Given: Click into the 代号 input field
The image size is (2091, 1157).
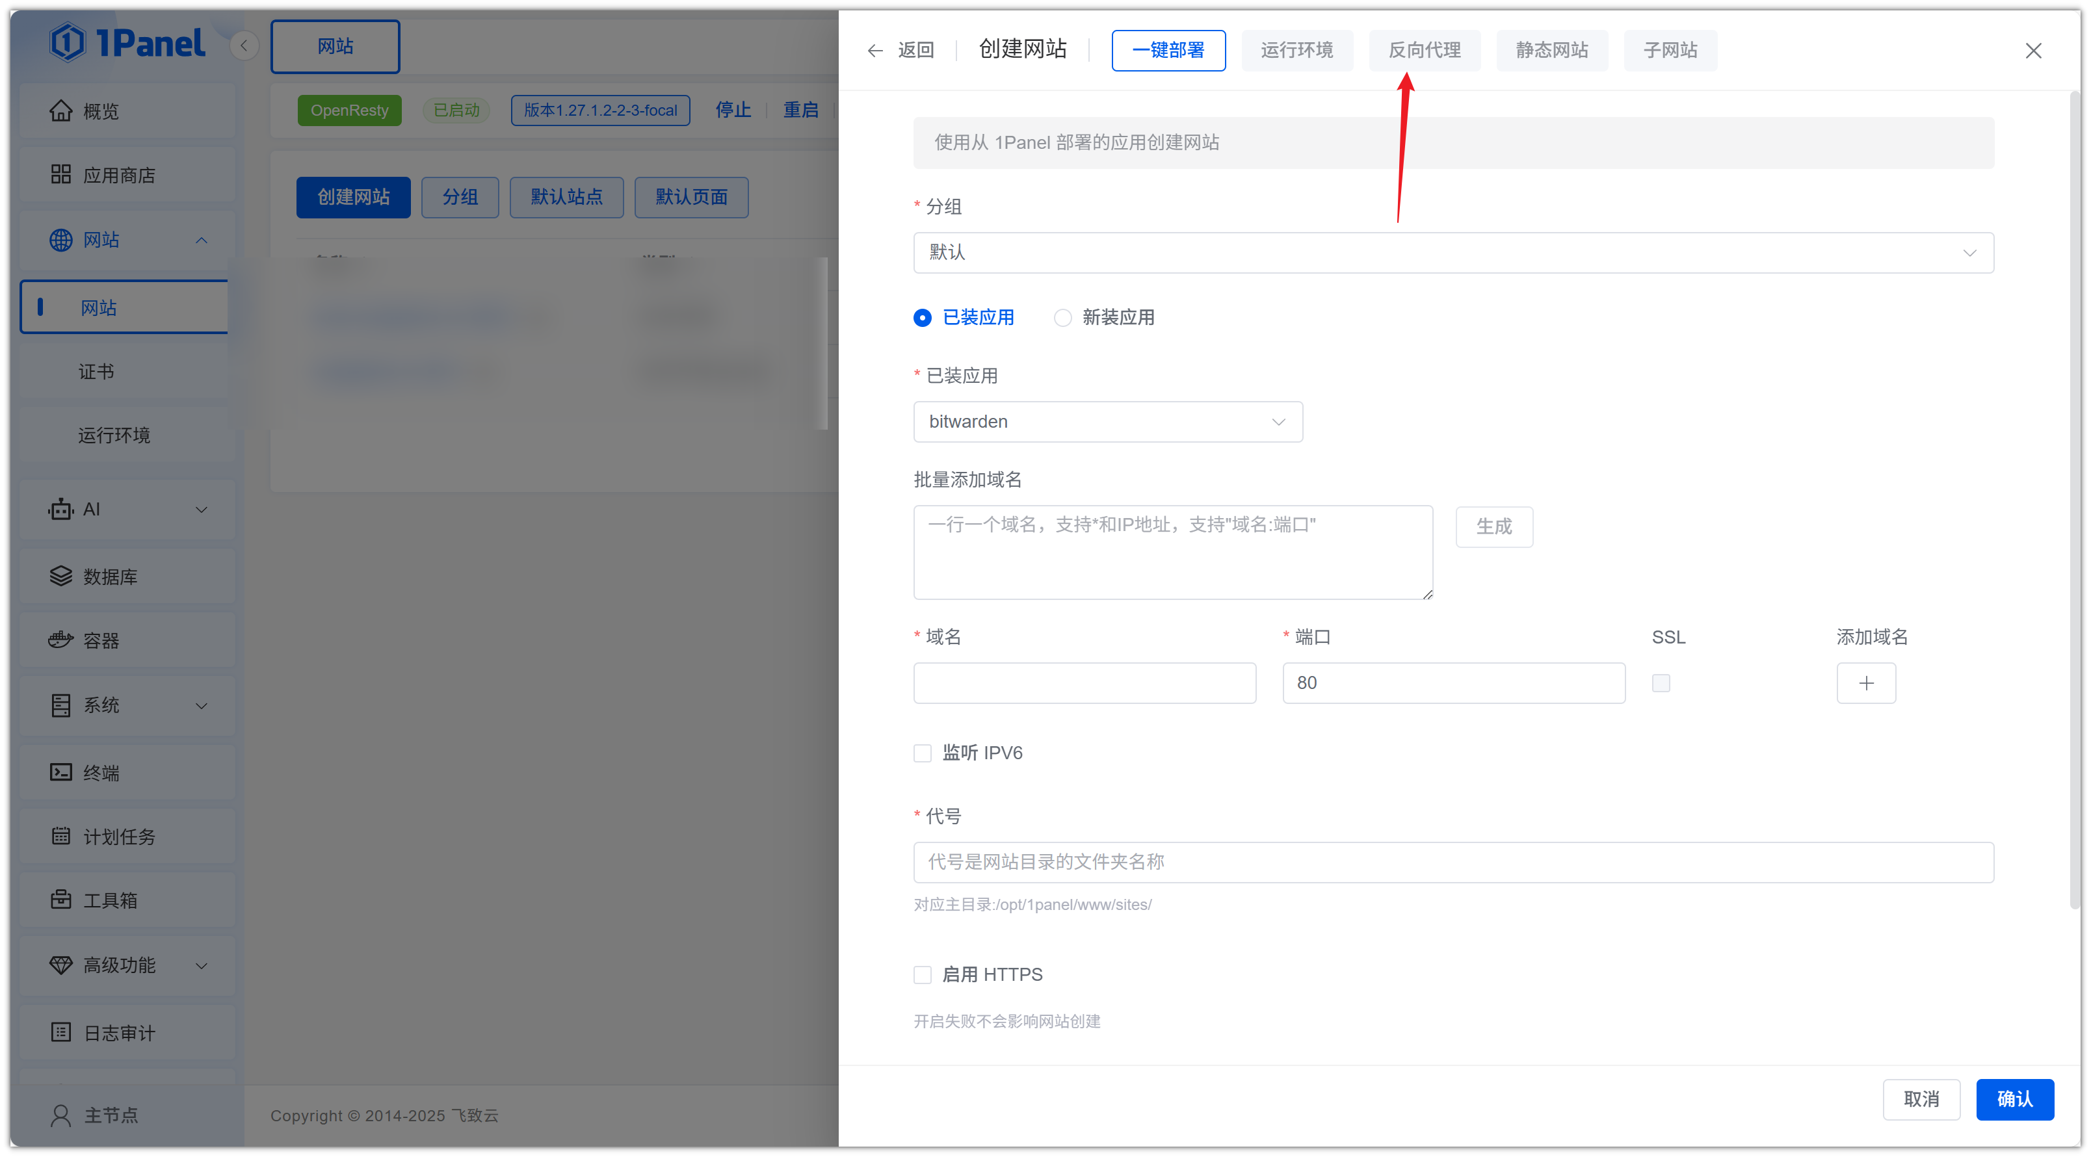Looking at the screenshot, I should tap(1453, 862).
